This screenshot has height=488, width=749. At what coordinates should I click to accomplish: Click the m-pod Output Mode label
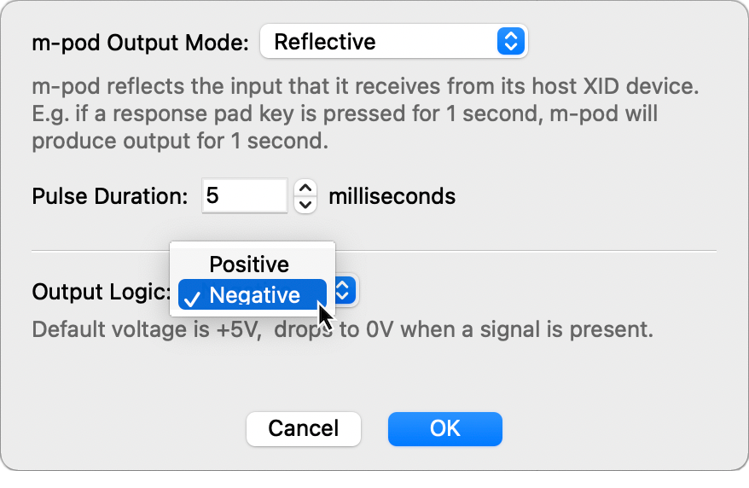pyautogui.click(x=141, y=43)
